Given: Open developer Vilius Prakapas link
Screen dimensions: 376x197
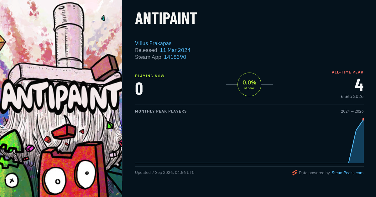Looking at the screenshot, I should [x=153, y=43].
